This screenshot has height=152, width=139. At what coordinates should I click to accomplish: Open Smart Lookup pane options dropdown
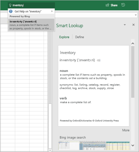[125, 25]
